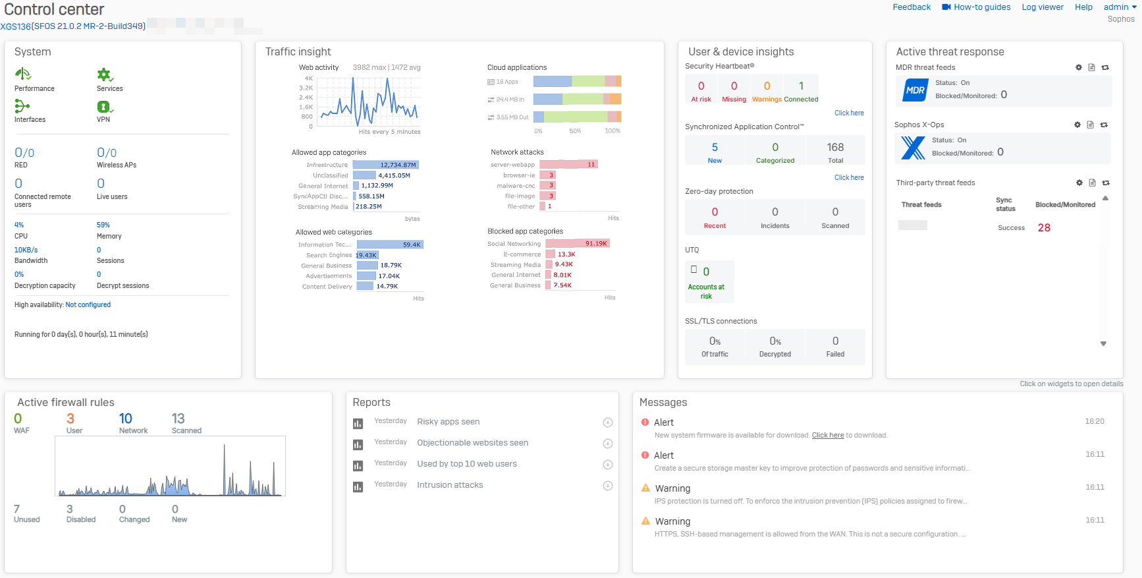Open the Help menu item
The image size is (1142, 578).
pyautogui.click(x=1083, y=7)
